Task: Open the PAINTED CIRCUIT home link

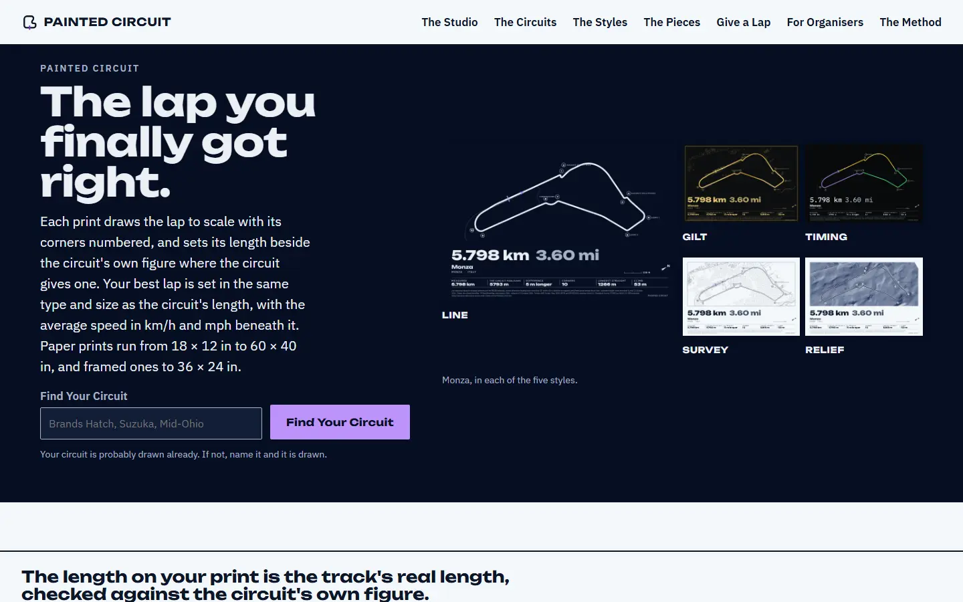Action: (x=97, y=22)
